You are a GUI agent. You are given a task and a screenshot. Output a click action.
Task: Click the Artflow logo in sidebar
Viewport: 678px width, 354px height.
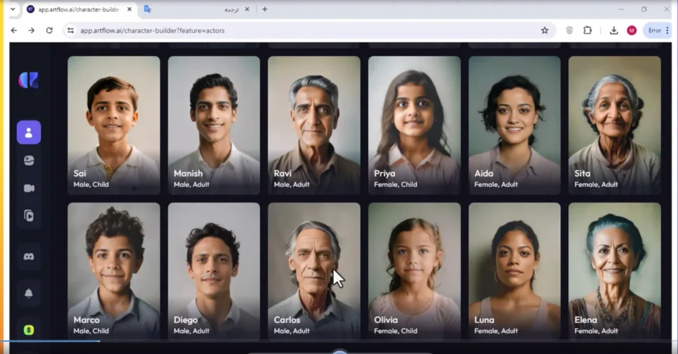(x=29, y=81)
